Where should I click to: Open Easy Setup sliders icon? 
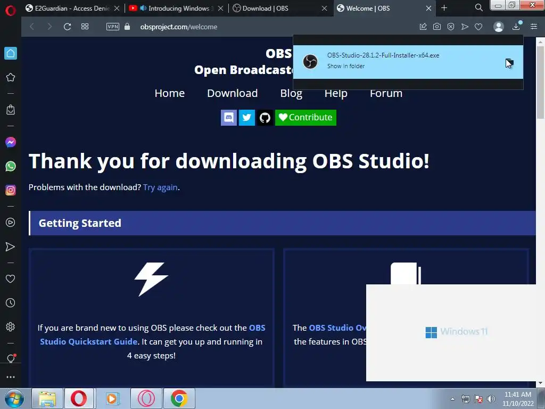(534, 27)
